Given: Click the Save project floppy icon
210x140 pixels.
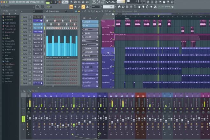Looking at the screenshot, I should 164,2.
